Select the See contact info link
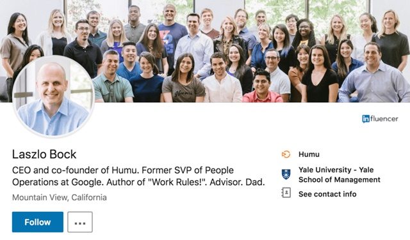410x240 pixels. click(x=327, y=194)
